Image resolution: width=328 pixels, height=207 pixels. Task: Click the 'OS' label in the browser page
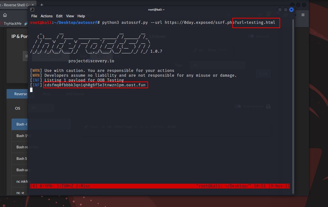(x=17, y=108)
